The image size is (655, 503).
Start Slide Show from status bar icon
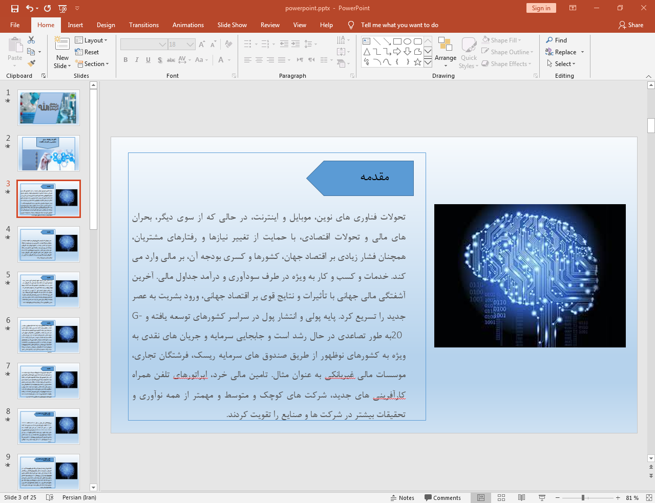coord(542,497)
